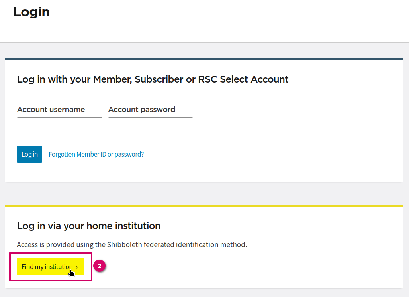
Task: Click the Account username label
Action: [x=51, y=110]
